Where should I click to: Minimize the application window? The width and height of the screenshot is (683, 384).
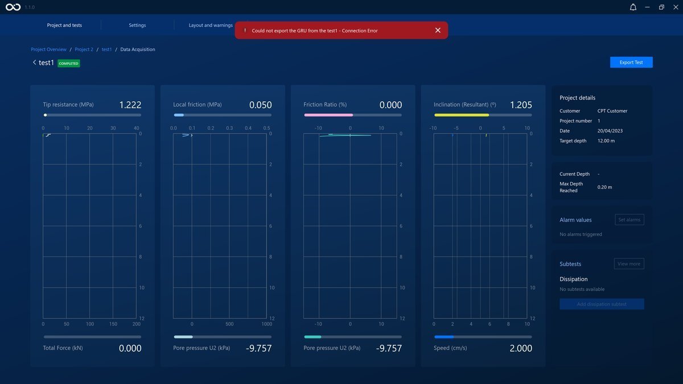click(x=648, y=7)
